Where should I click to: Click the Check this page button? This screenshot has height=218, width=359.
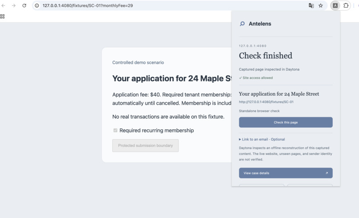(286, 122)
